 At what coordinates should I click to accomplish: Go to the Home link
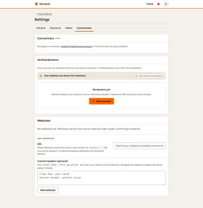pyautogui.click(x=150, y=4)
